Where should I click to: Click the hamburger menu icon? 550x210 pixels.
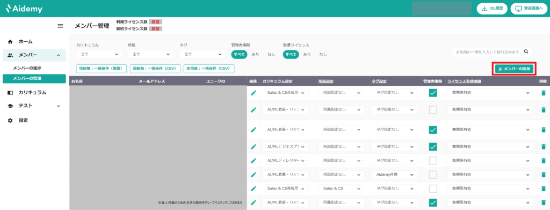60,26
